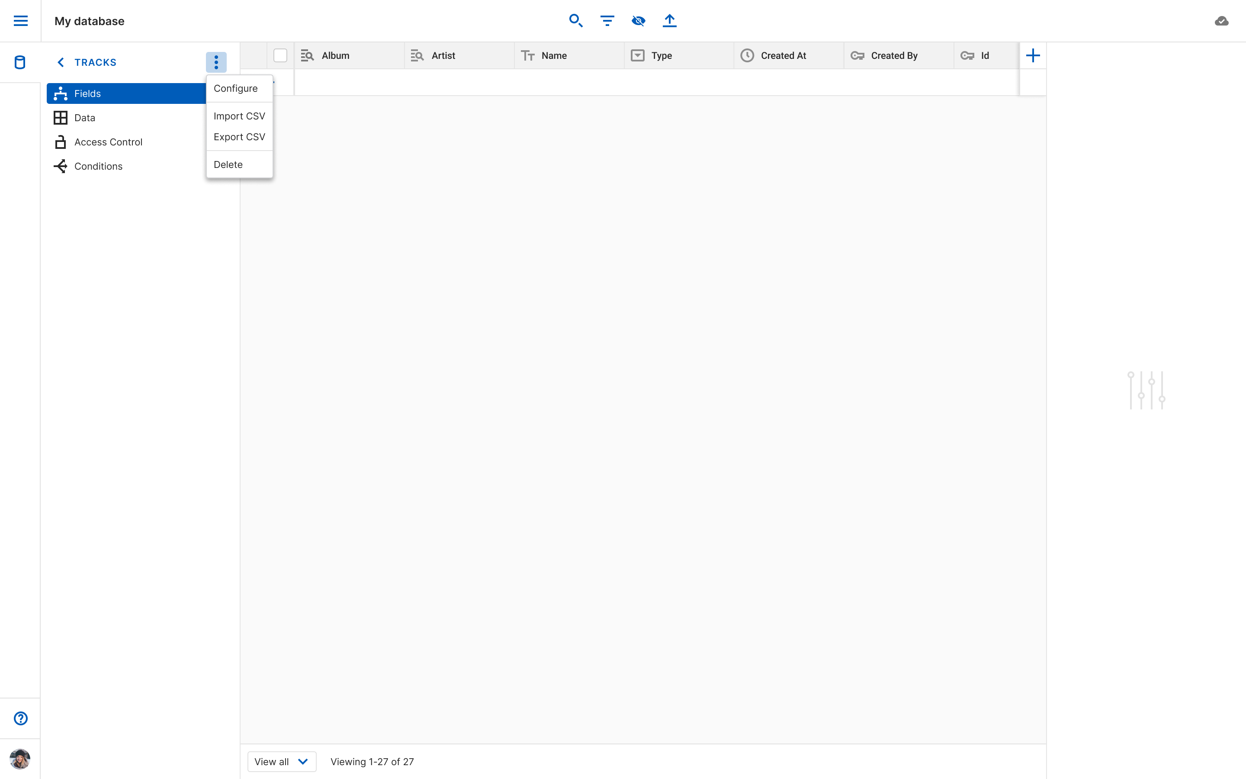The height and width of the screenshot is (779, 1246).
Task: Tick the select-all checkbox in the header
Action: coord(280,56)
